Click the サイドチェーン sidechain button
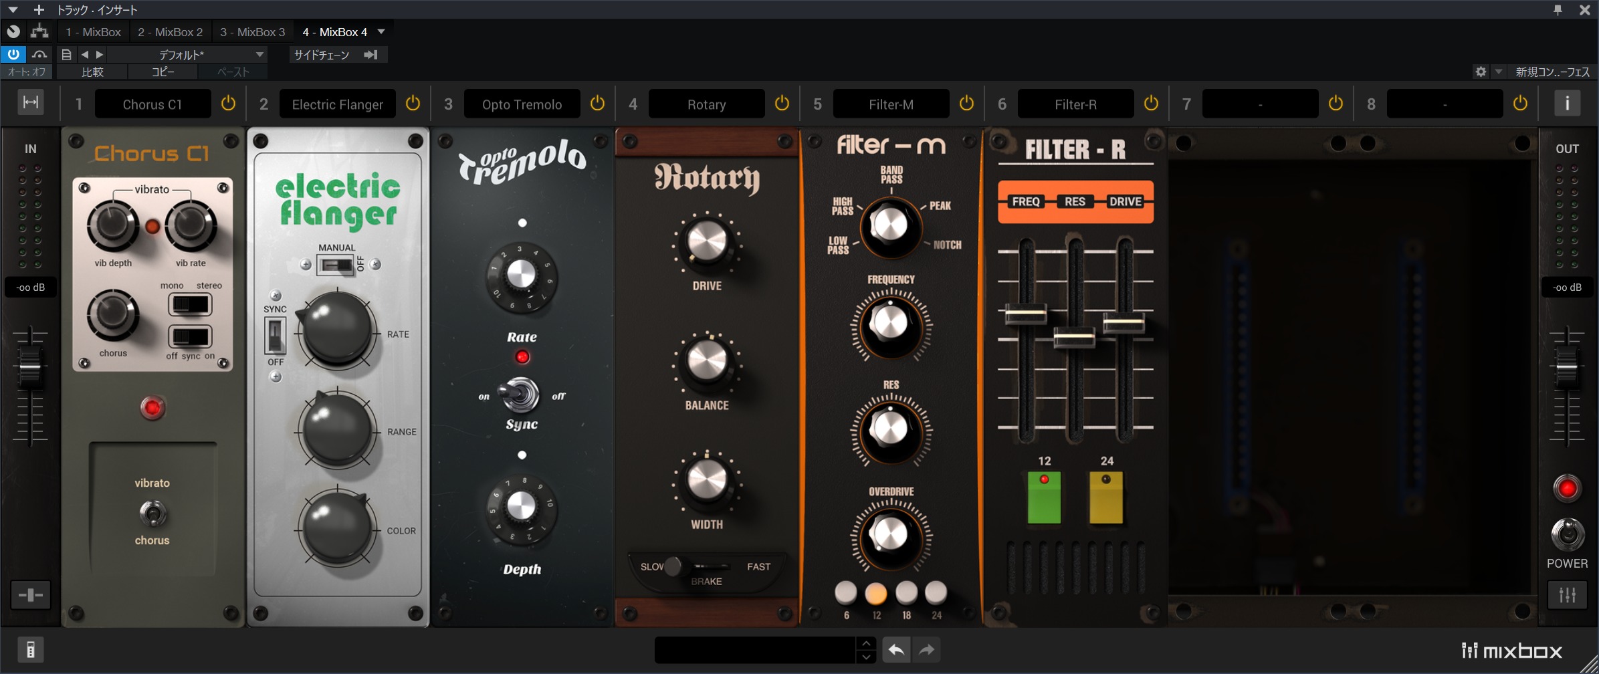The image size is (1599, 674). [322, 54]
